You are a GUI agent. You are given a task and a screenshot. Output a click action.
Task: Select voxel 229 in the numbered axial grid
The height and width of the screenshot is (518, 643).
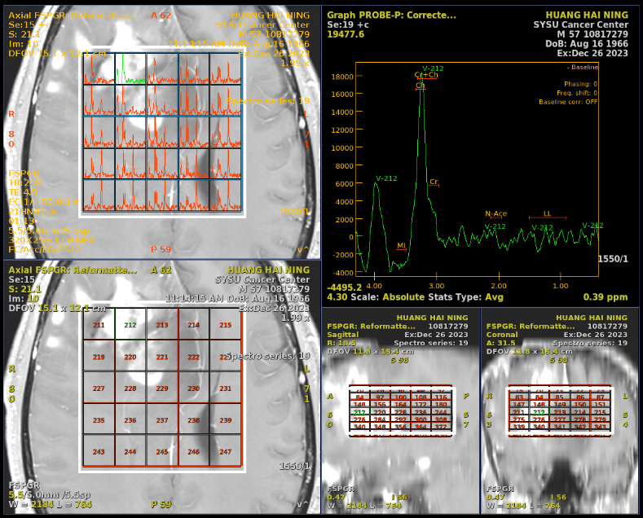162,388
